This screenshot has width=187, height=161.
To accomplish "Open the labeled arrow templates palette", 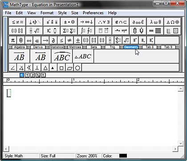I will 121,31.
